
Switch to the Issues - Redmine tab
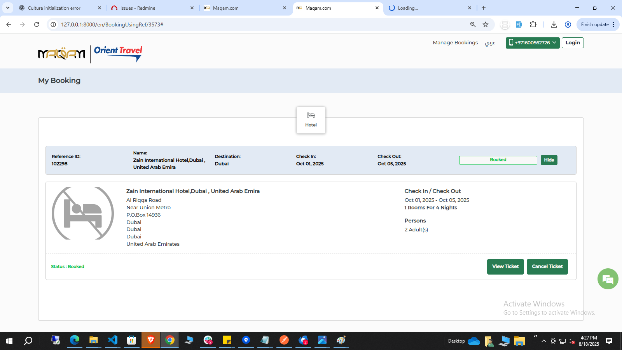[137, 8]
